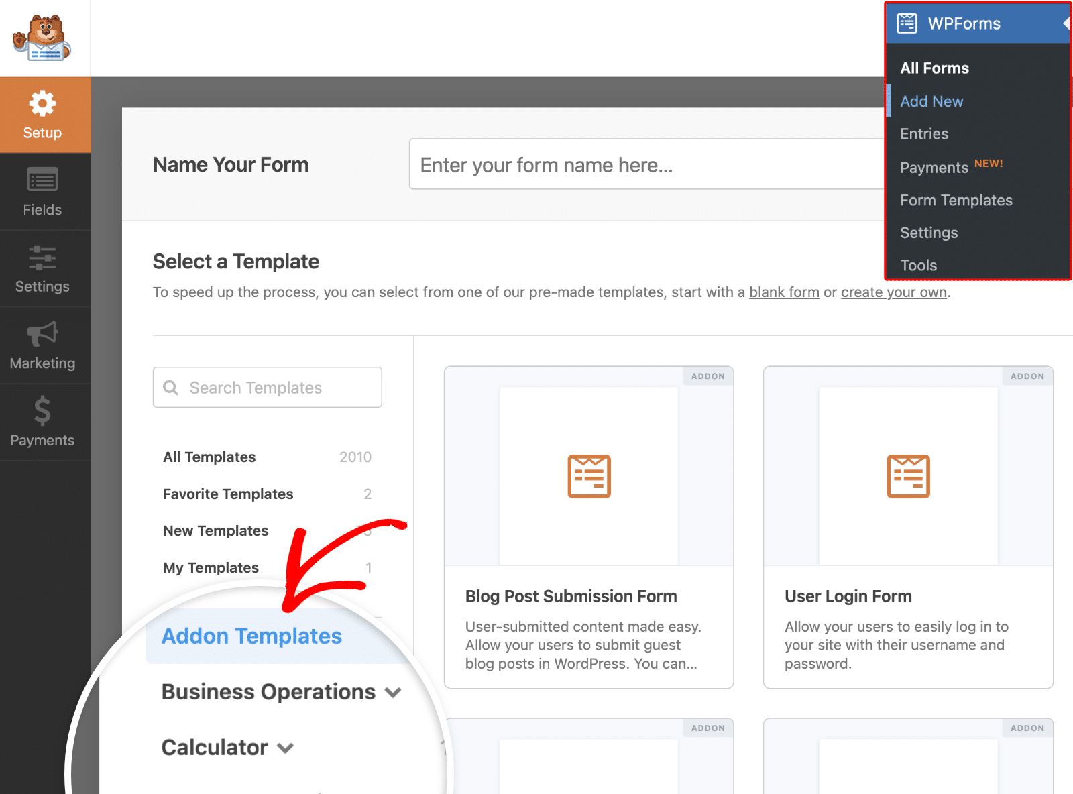
Task: Select the Favorite Templates category
Action: tap(228, 494)
